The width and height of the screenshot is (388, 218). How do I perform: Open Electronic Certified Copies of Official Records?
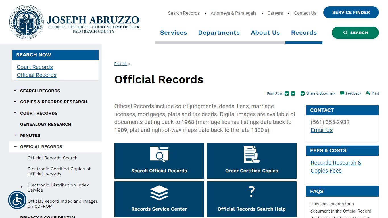click(x=59, y=171)
